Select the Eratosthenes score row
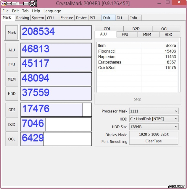Screen dimensions: 187x189 (137, 62)
